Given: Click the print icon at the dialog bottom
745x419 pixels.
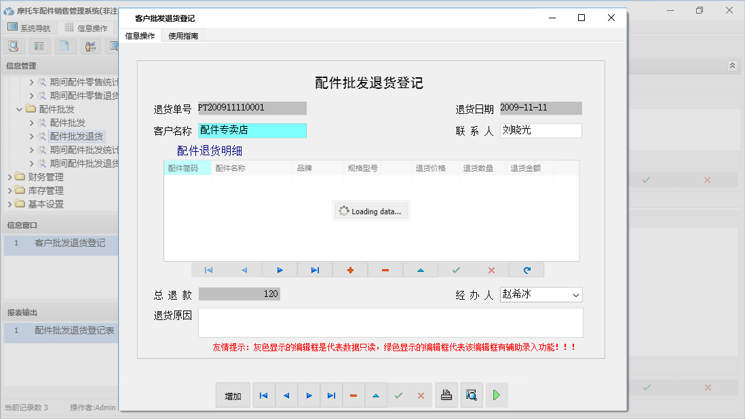Looking at the screenshot, I should [446, 395].
